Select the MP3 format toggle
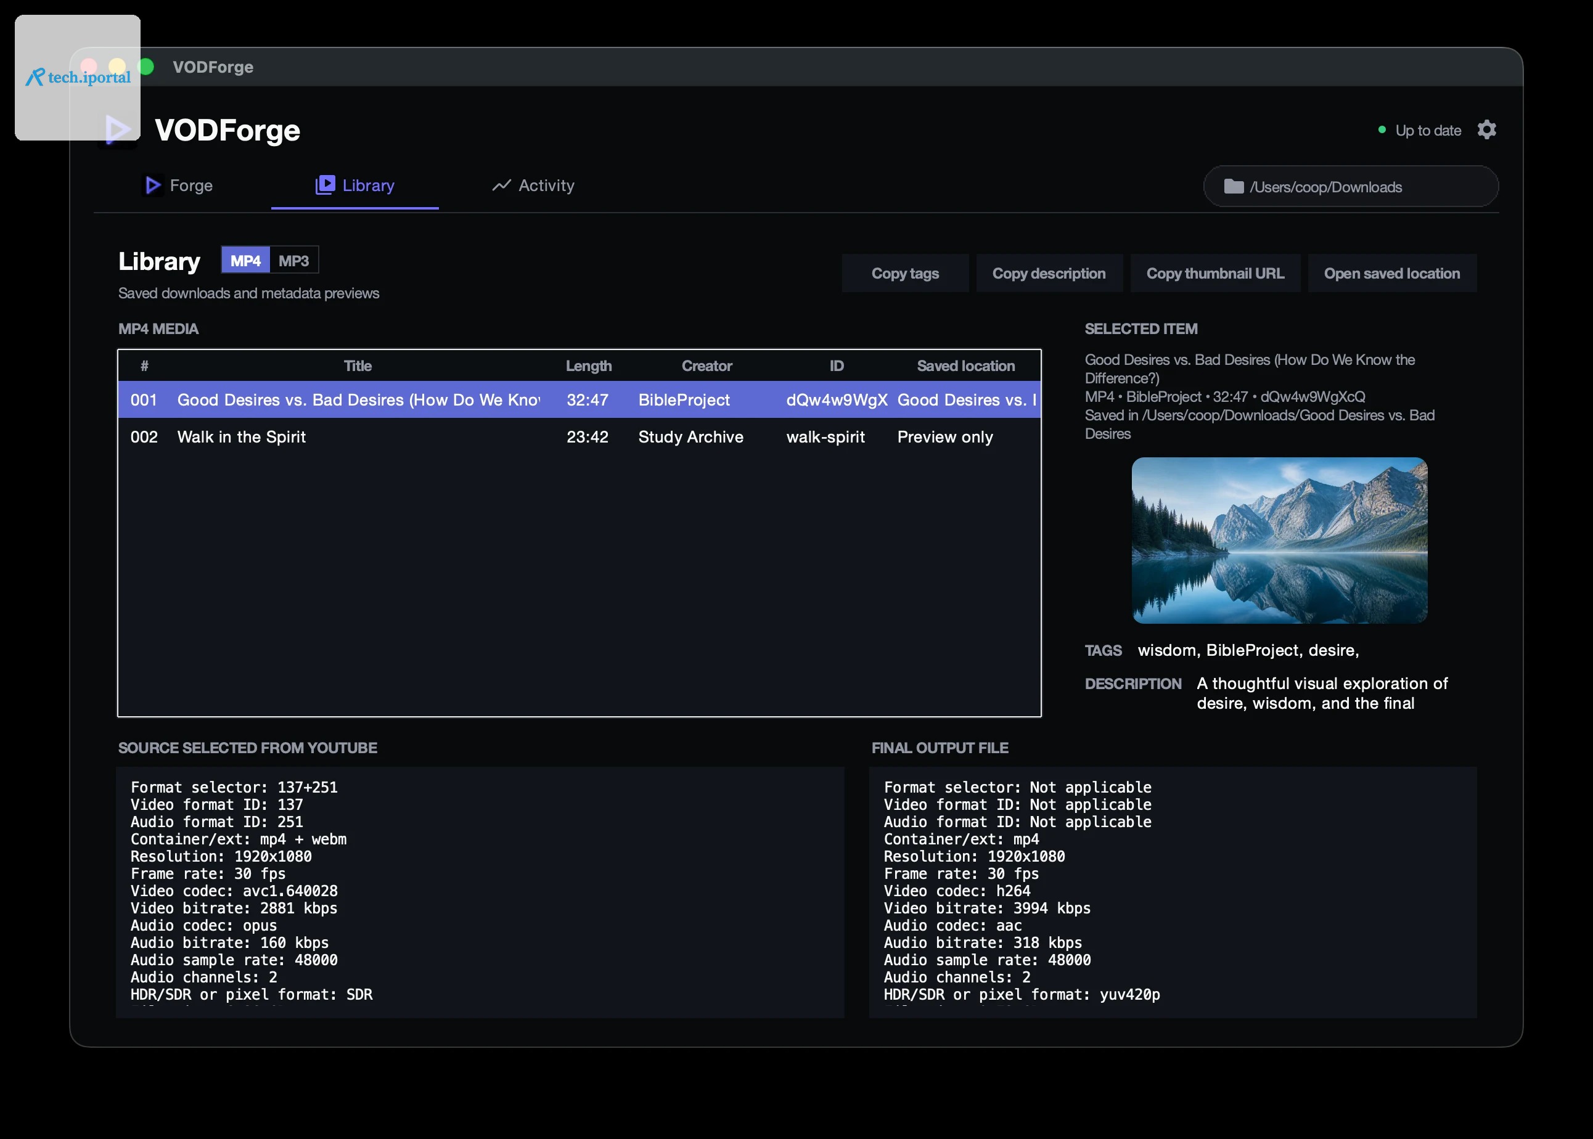The image size is (1593, 1139). [294, 260]
